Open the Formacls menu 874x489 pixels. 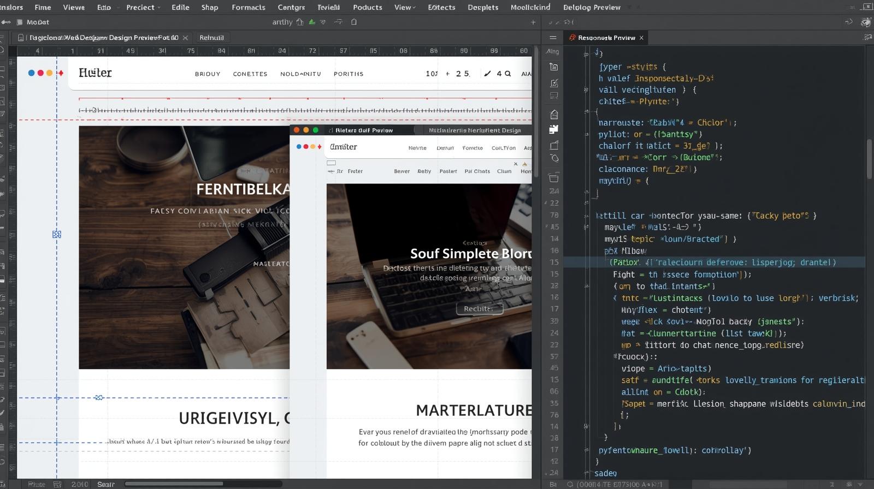point(248,7)
